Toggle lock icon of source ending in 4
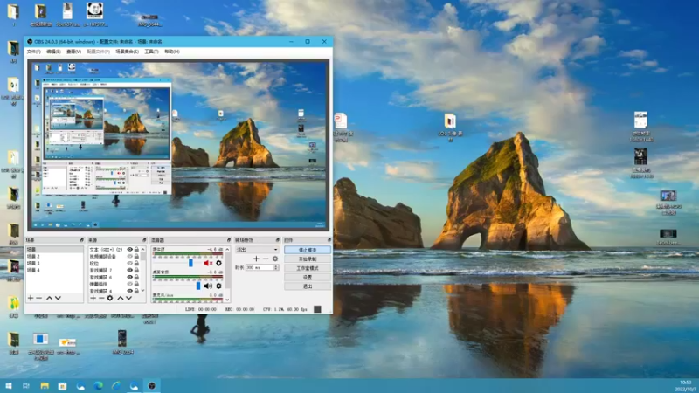 coord(136,291)
